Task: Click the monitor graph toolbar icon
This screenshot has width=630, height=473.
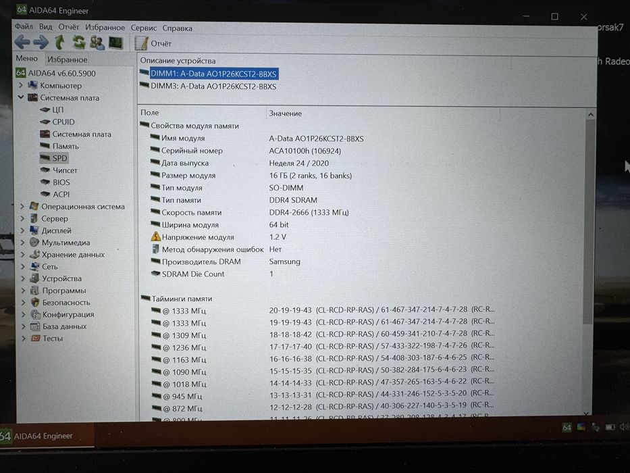Action: coord(115,43)
